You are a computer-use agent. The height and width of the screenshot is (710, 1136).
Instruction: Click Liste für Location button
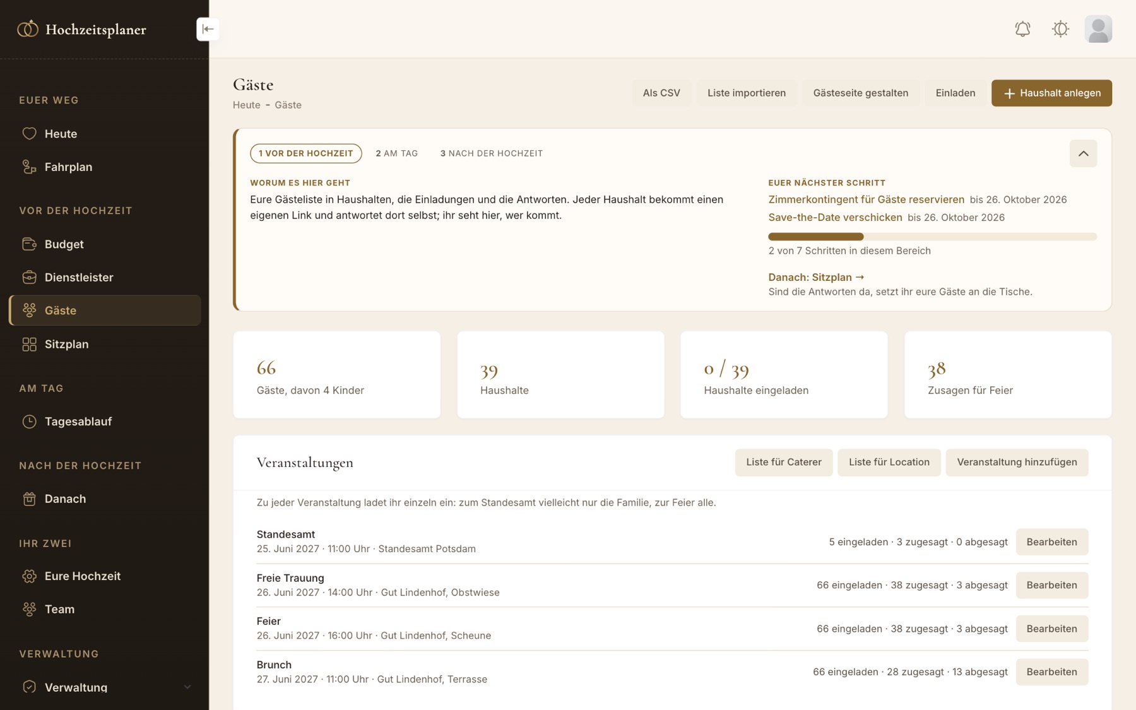pos(889,463)
